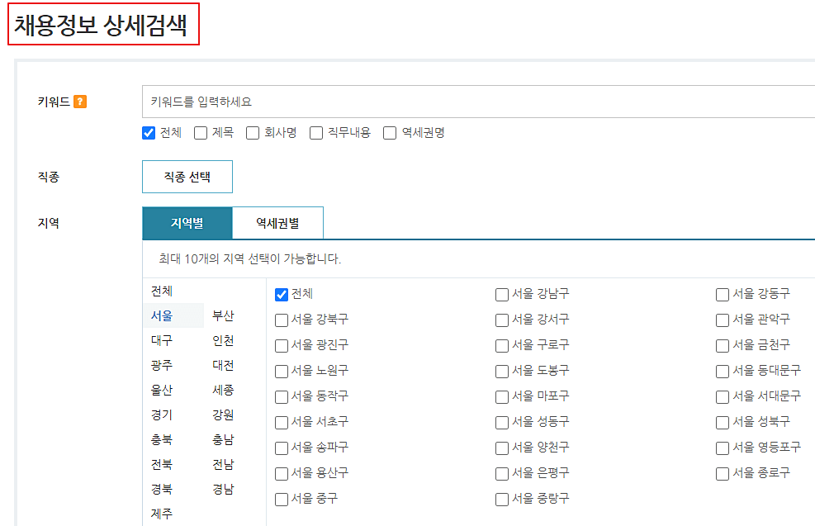Check 서울 마포구 checkbox
The height and width of the screenshot is (526, 815).
coord(501,397)
